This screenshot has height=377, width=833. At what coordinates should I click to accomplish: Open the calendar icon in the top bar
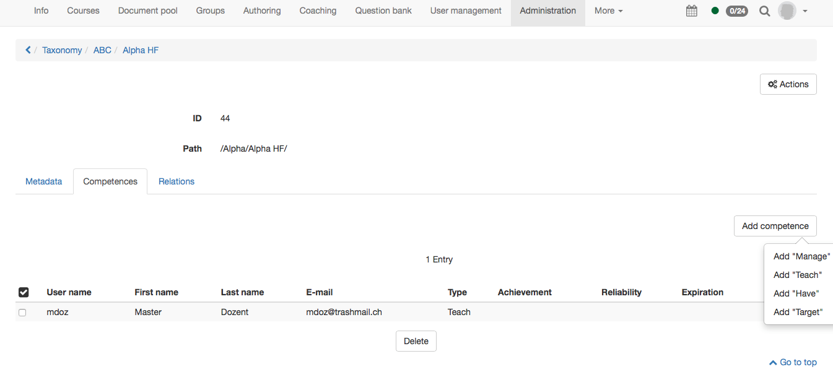coord(691,11)
